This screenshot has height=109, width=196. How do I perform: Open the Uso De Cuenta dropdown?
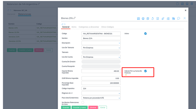[x=101, y=57]
